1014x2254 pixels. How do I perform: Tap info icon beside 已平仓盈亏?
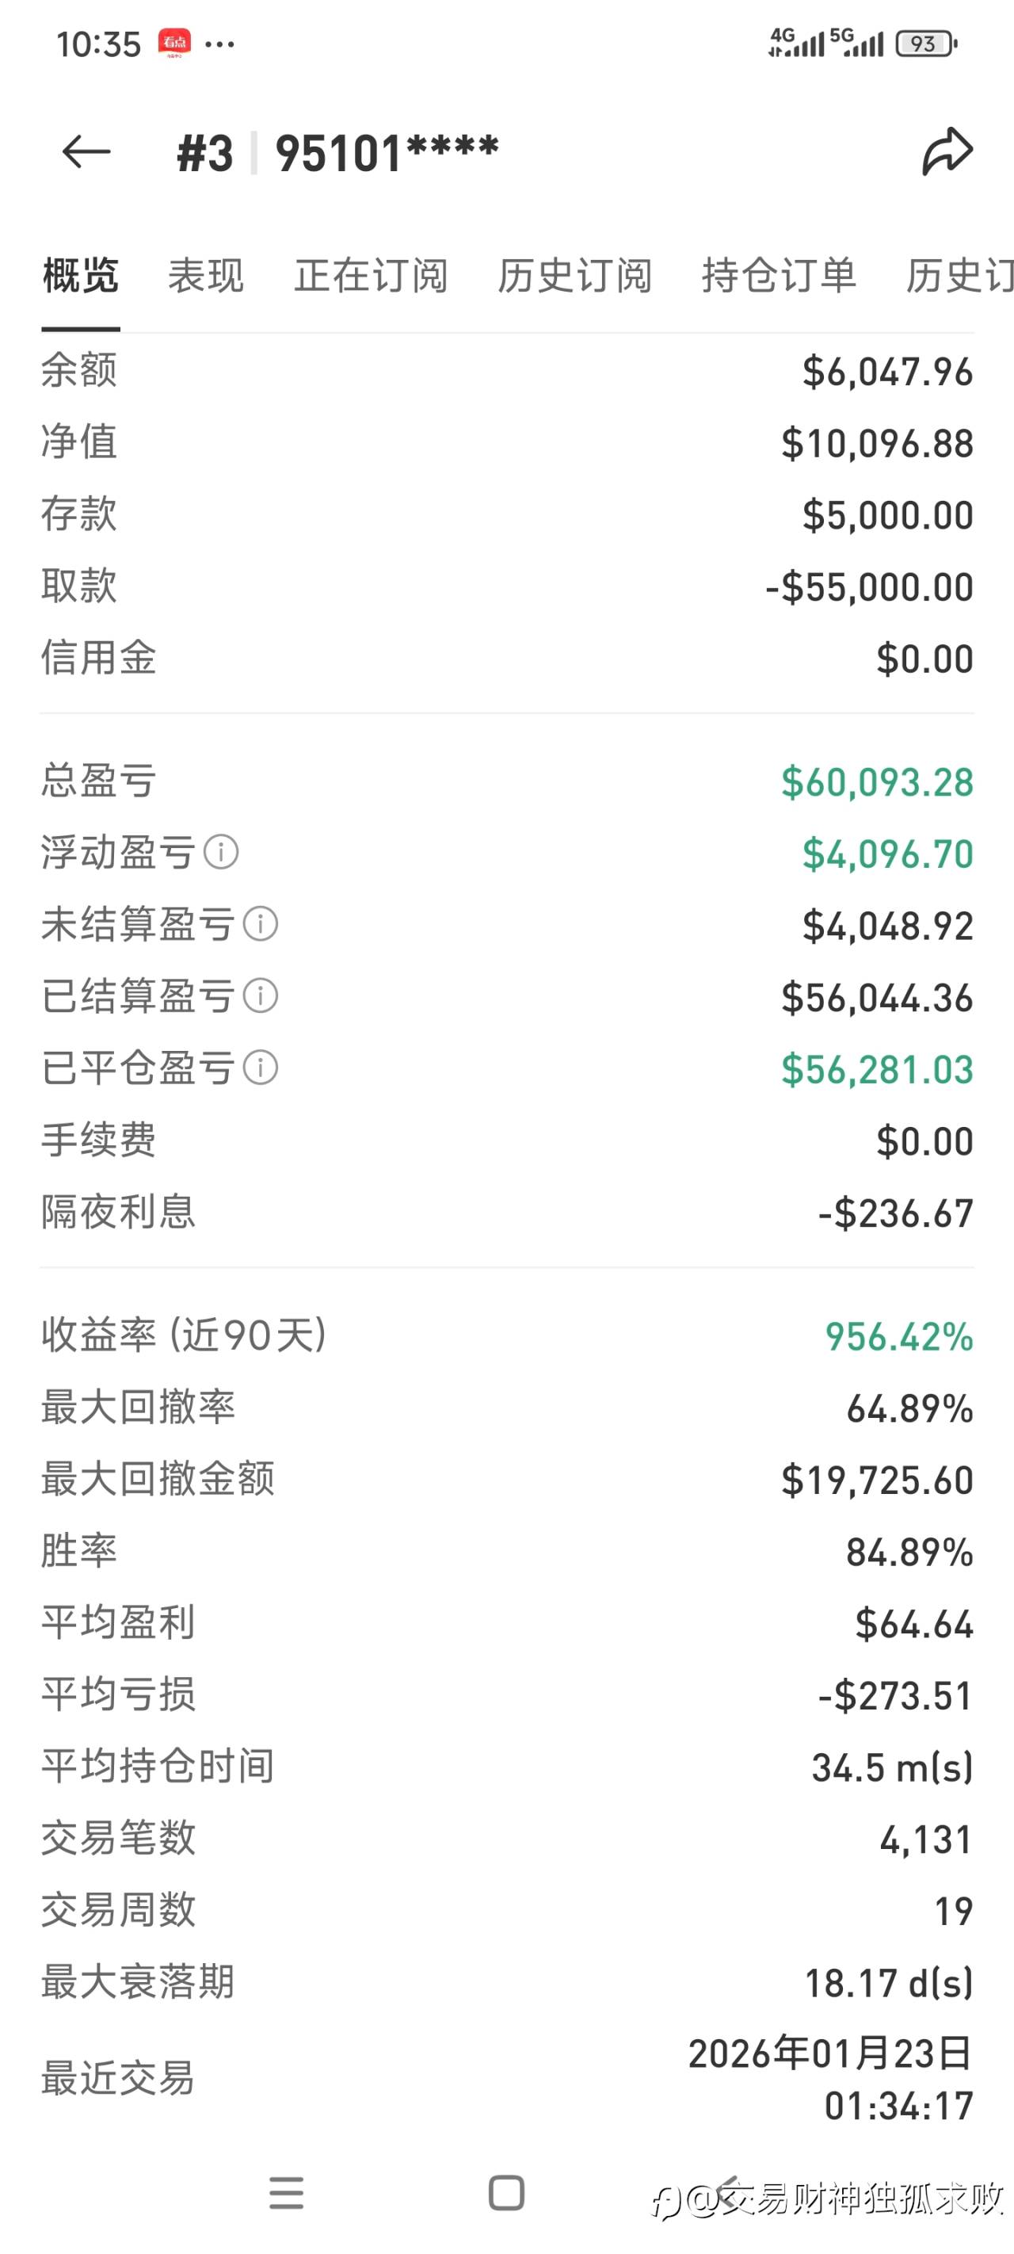pos(260,1068)
